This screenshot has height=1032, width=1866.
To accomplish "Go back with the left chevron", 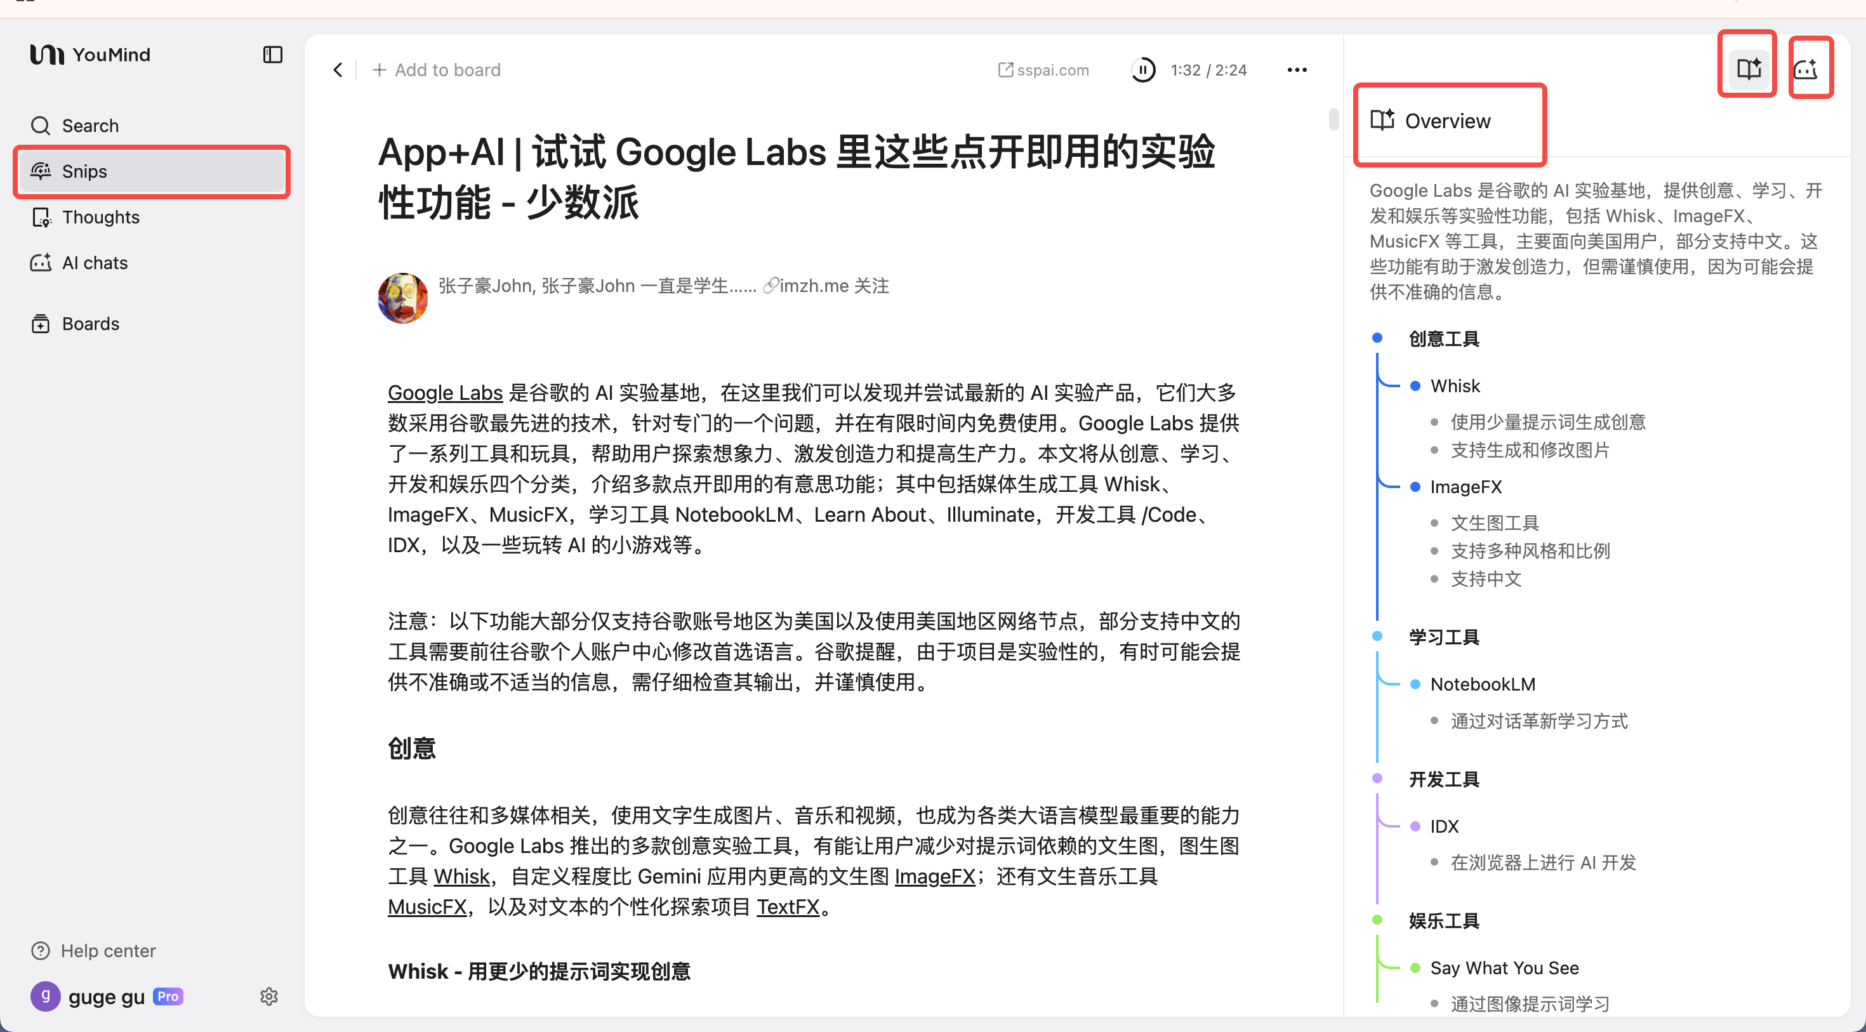I will coord(338,70).
